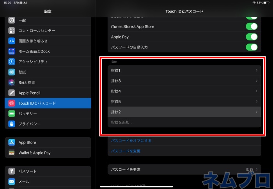The width and height of the screenshot is (273, 189).
Task: Tap the 指紋3 label
Action: point(116,81)
